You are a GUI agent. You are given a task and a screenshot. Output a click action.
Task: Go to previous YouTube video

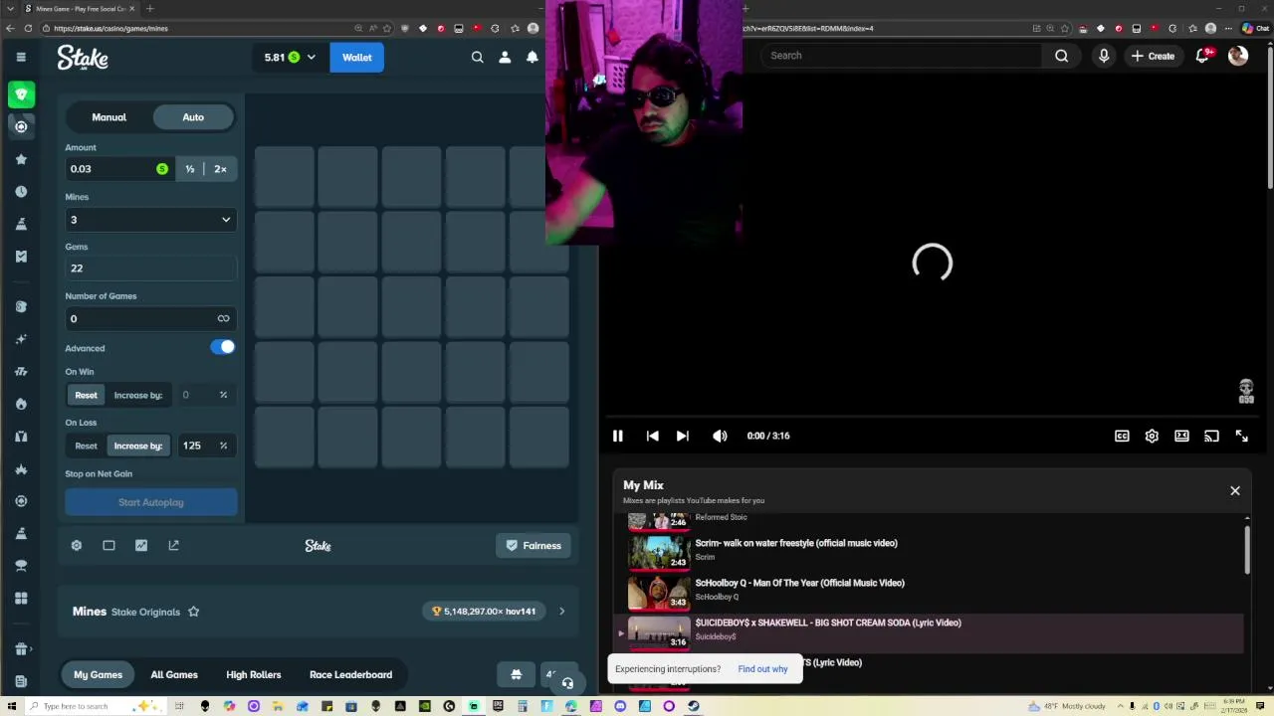652,436
